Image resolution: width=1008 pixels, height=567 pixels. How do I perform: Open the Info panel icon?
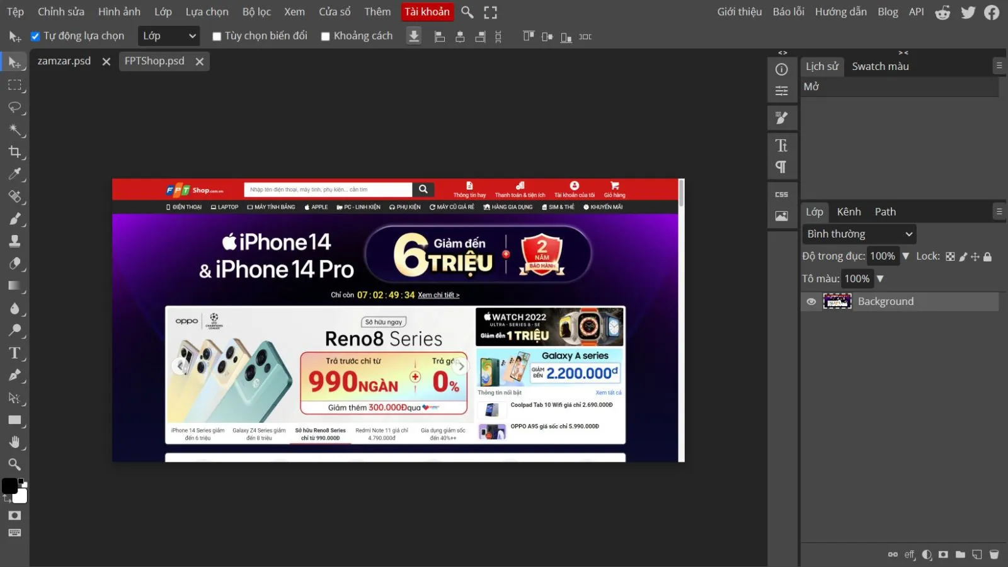point(782,69)
